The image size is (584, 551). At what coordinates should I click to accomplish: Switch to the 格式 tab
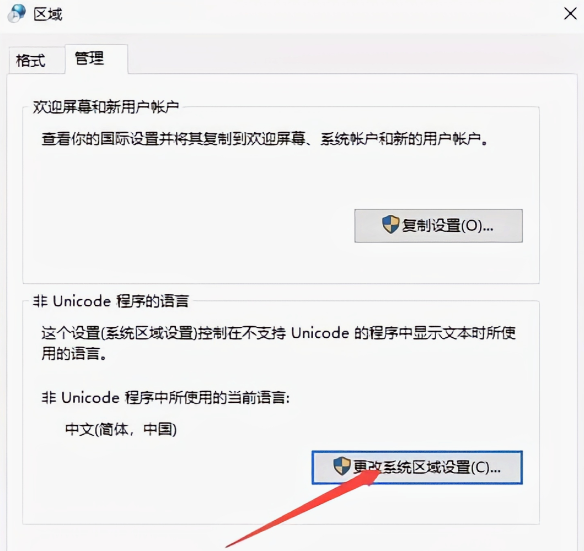pyautogui.click(x=31, y=60)
